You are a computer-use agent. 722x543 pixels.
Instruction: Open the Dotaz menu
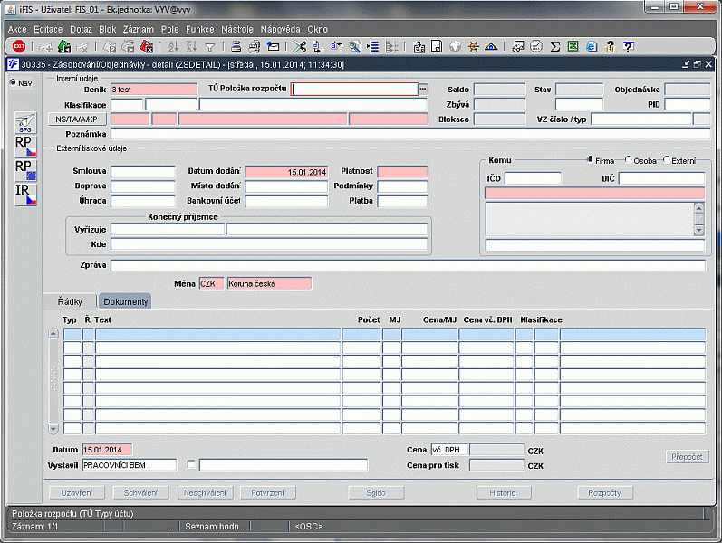click(81, 30)
